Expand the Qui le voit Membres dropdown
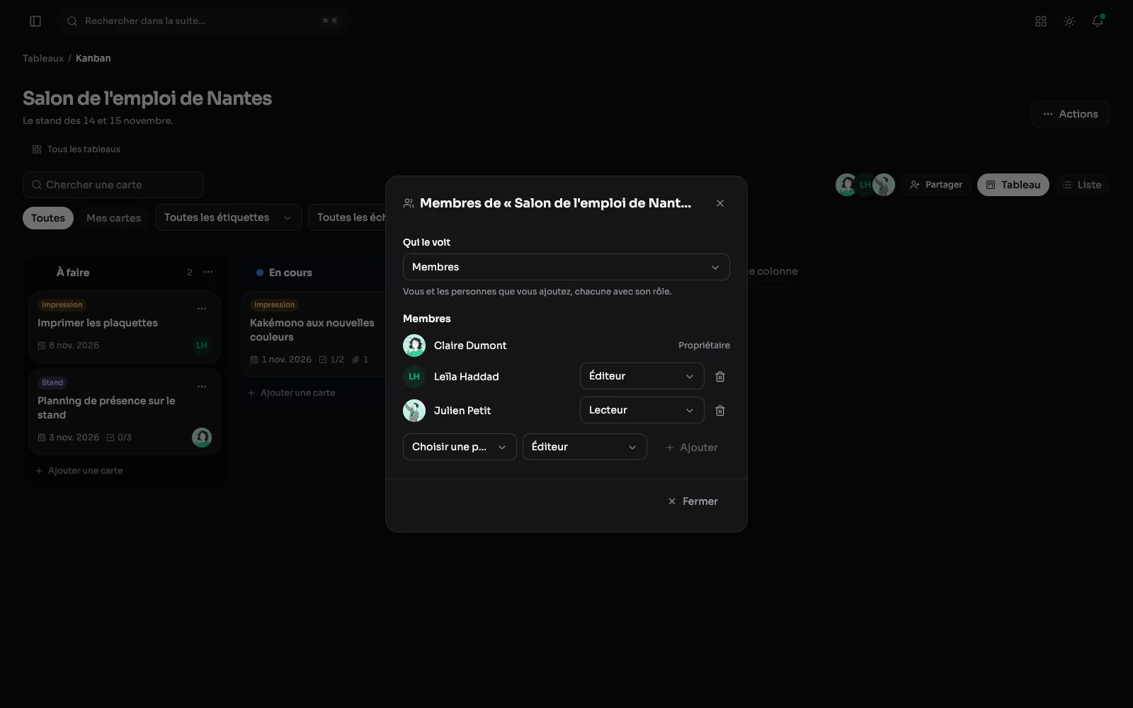 (566, 267)
